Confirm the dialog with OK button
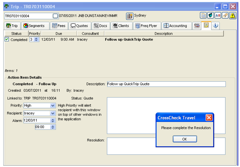Screen dimensions: 240x167 pyautogui.click(x=185, y=139)
